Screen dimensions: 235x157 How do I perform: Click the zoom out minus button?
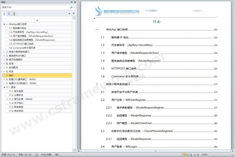pyautogui.click(x=210, y=155)
